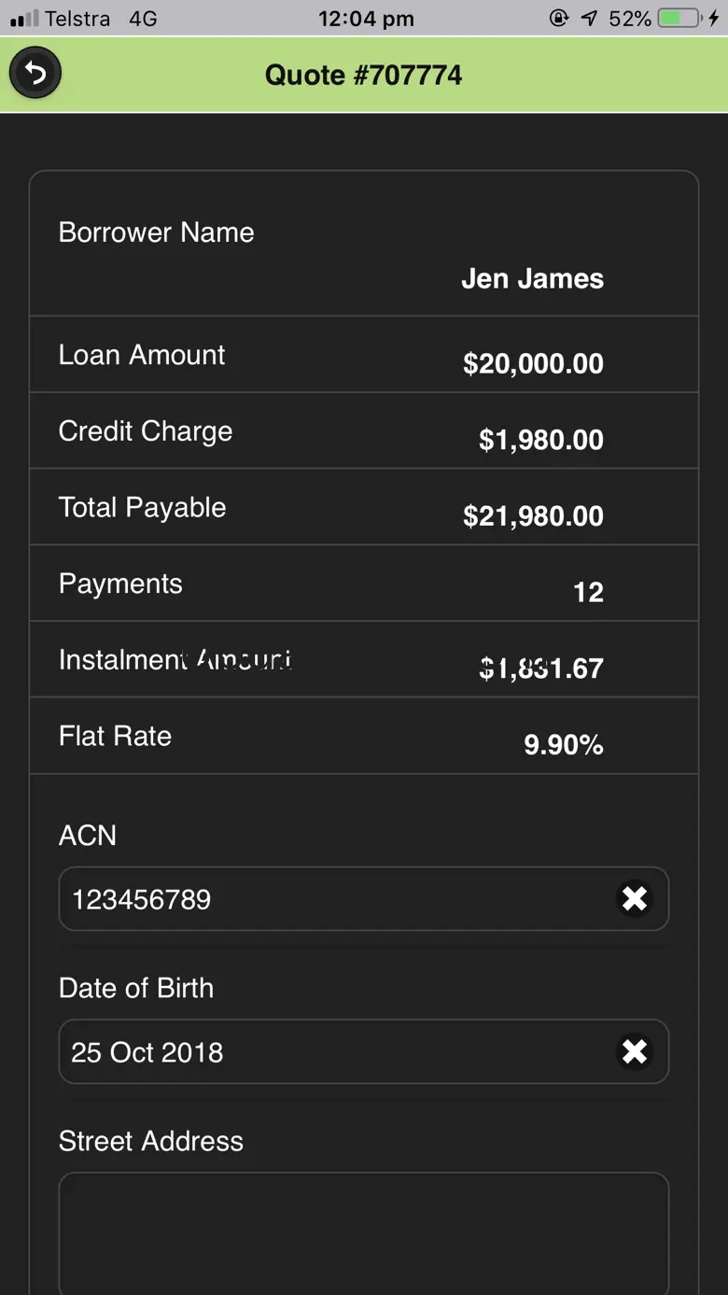Tap the Quote #707774 header title
728x1295 pixels.
(363, 75)
